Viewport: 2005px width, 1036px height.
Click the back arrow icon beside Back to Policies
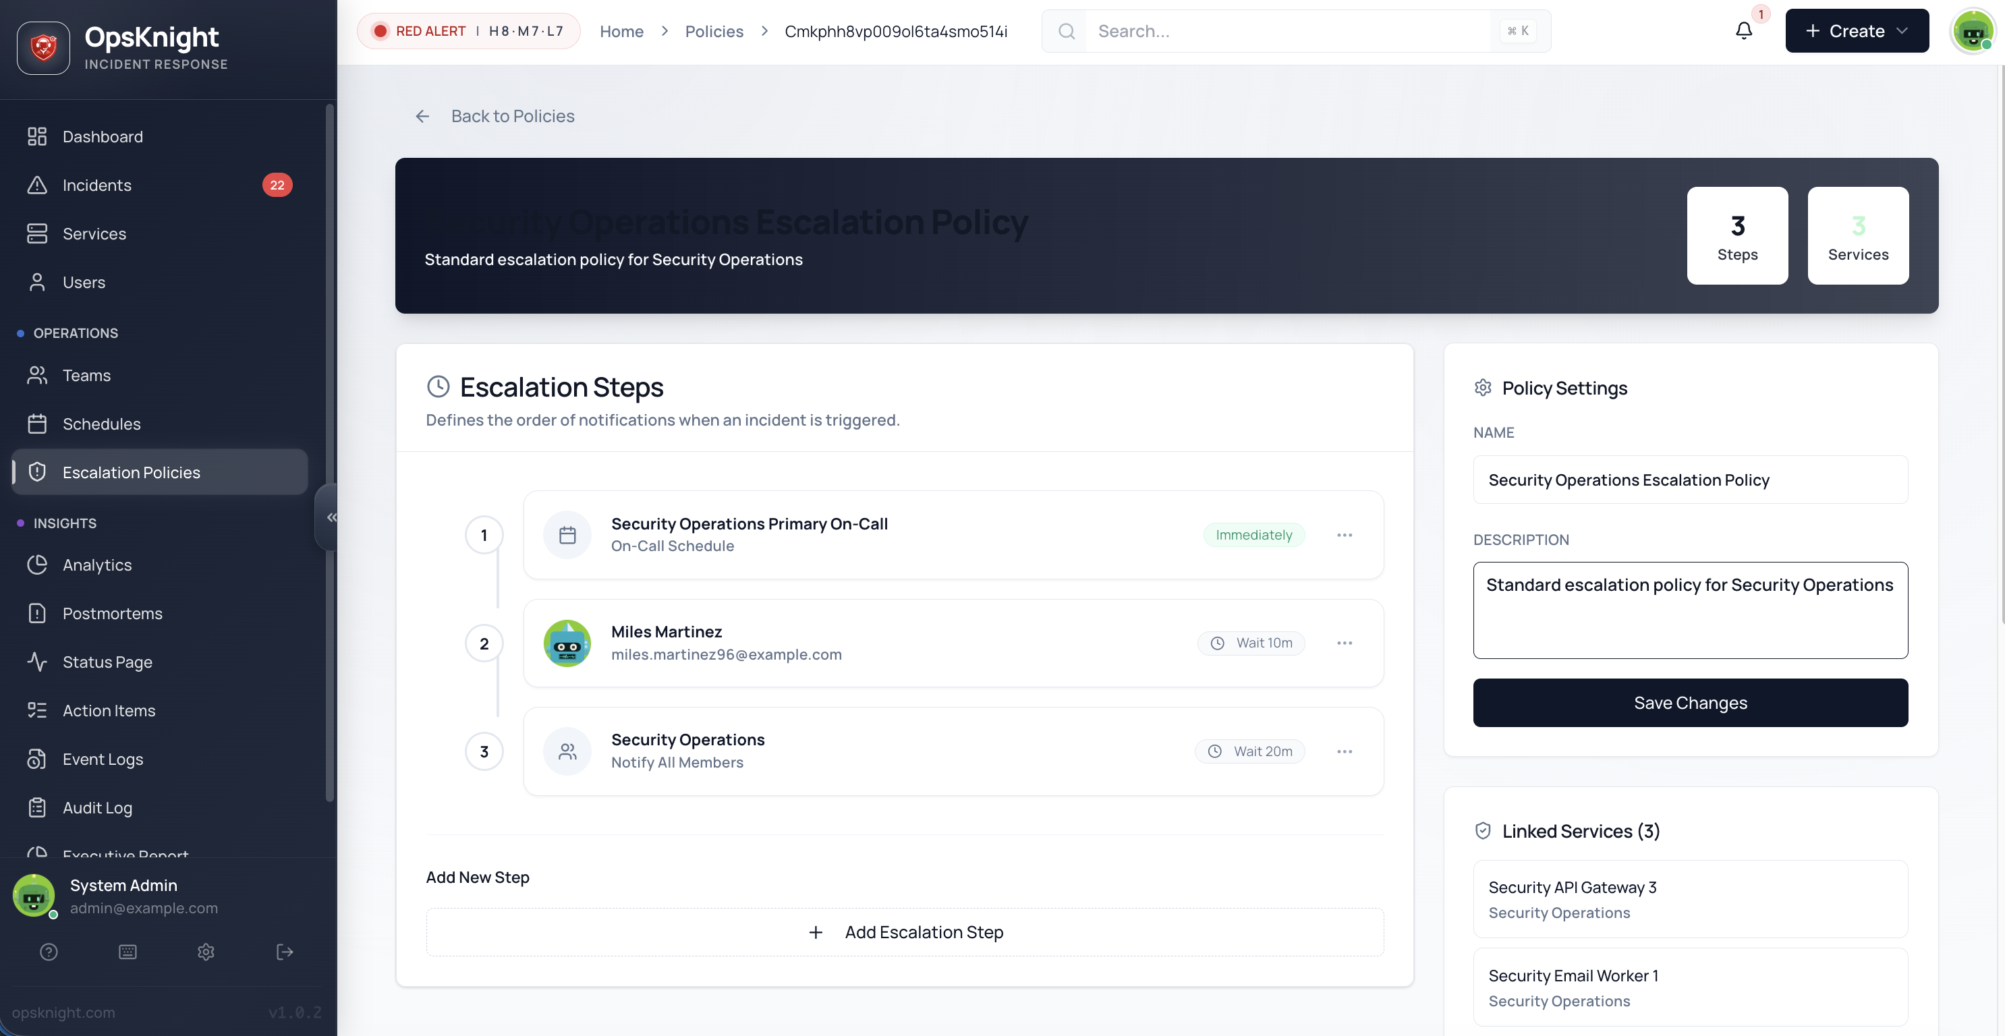(422, 116)
